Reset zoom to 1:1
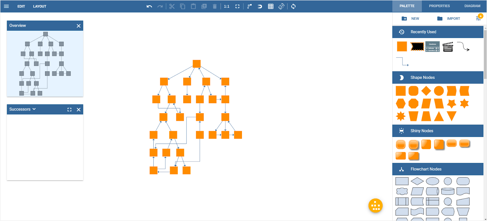487x221 pixels. click(227, 6)
